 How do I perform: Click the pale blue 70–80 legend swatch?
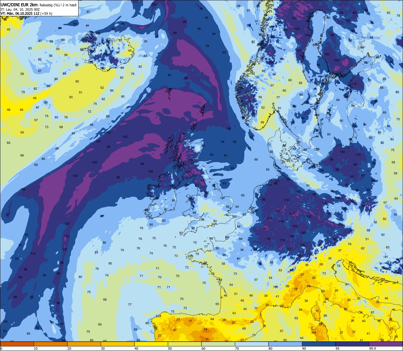coord(252,344)
